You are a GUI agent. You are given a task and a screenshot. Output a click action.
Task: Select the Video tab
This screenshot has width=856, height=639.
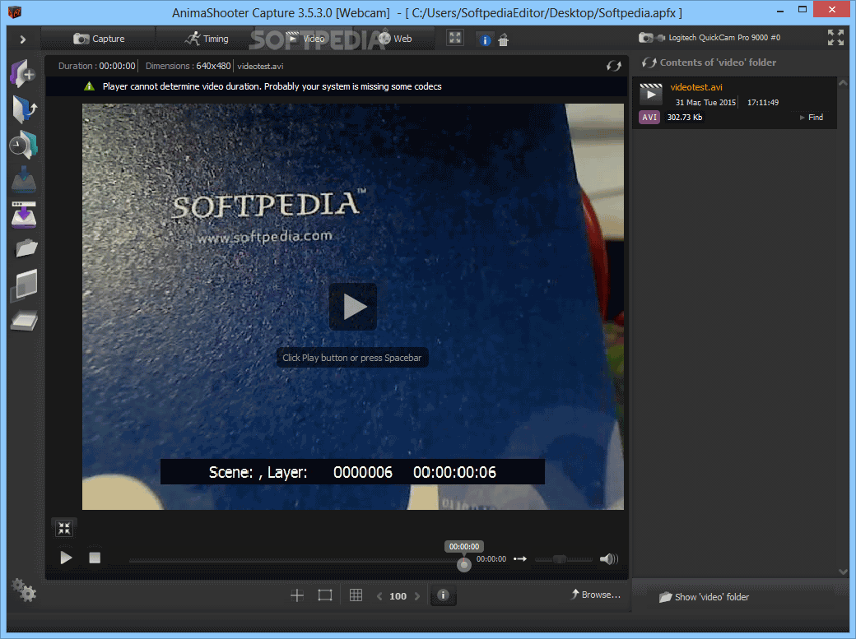(x=305, y=39)
